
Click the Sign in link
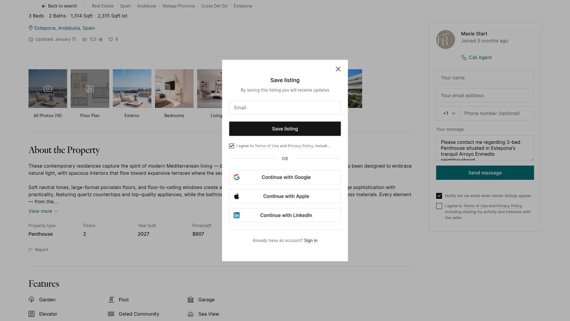point(311,241)
